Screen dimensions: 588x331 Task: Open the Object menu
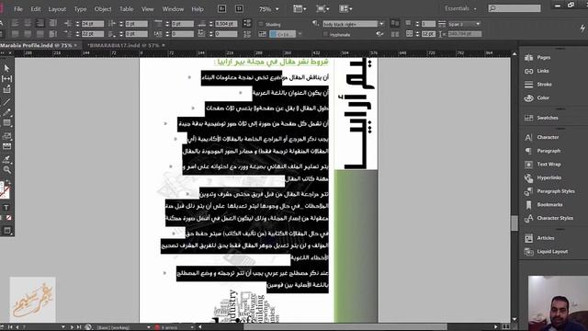click(x=103, y=9)
